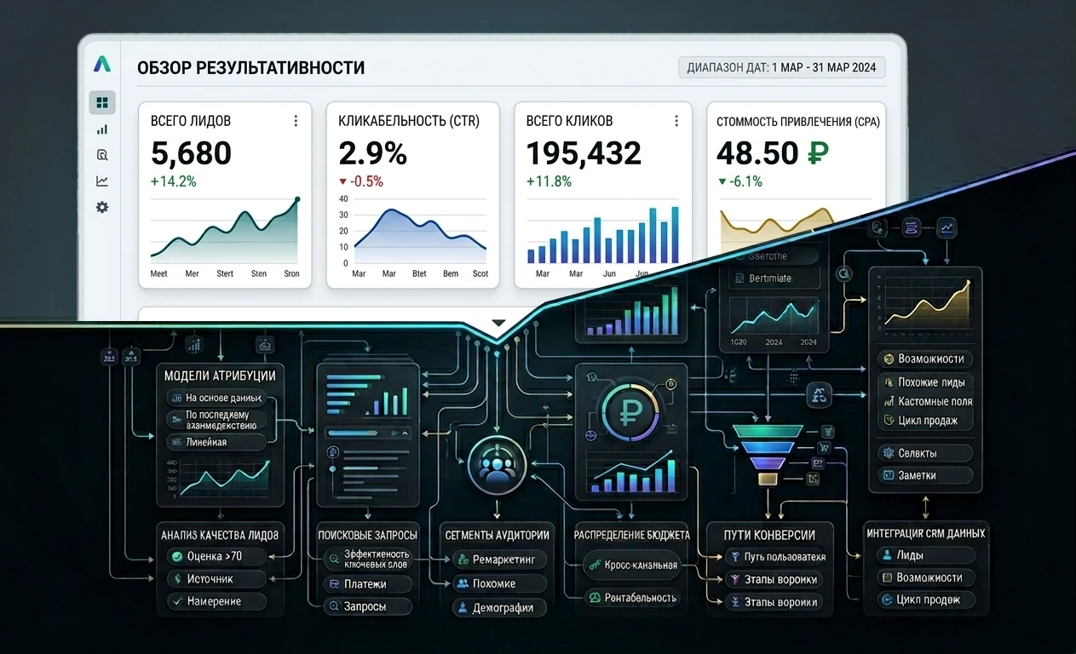Open the dashboard grid icon in sidebar
The height and width of the screenshot is (654, 1076).
click(x=102, y=103)
